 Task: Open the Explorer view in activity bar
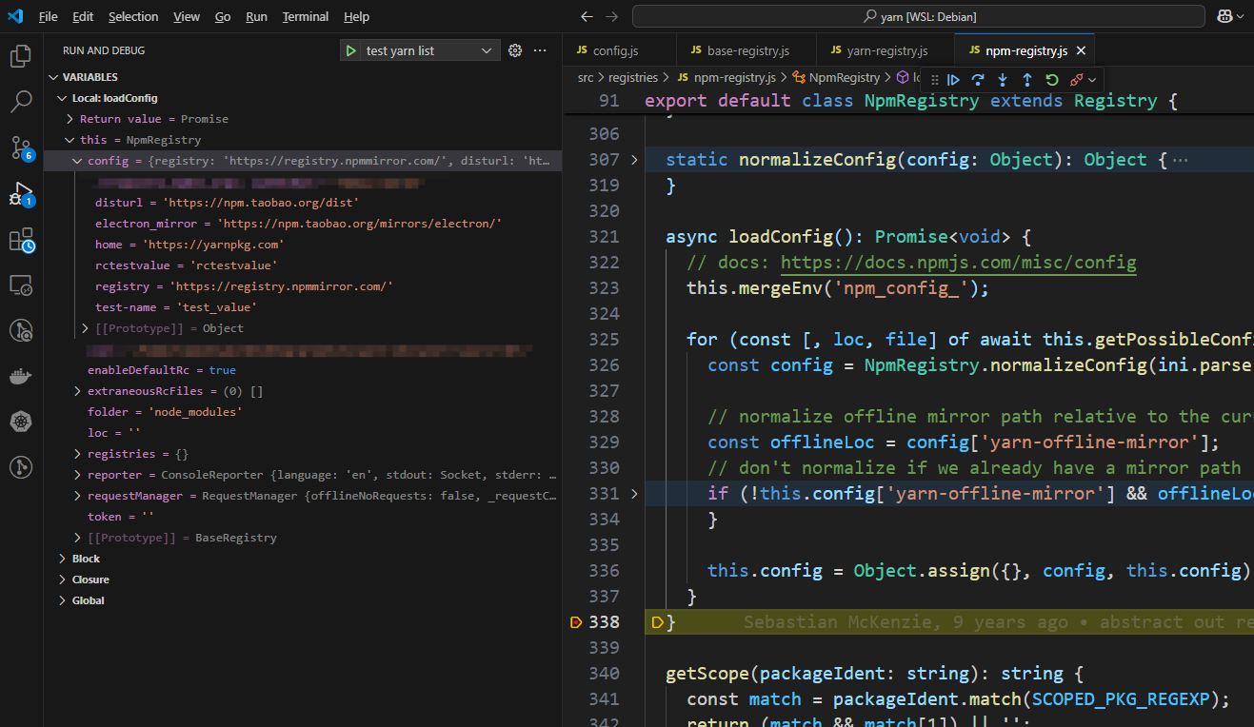tap(20, 56)
